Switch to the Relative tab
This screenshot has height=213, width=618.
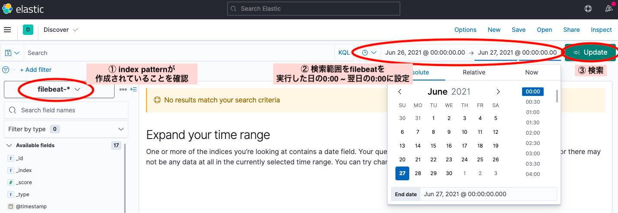pos(474,72)
